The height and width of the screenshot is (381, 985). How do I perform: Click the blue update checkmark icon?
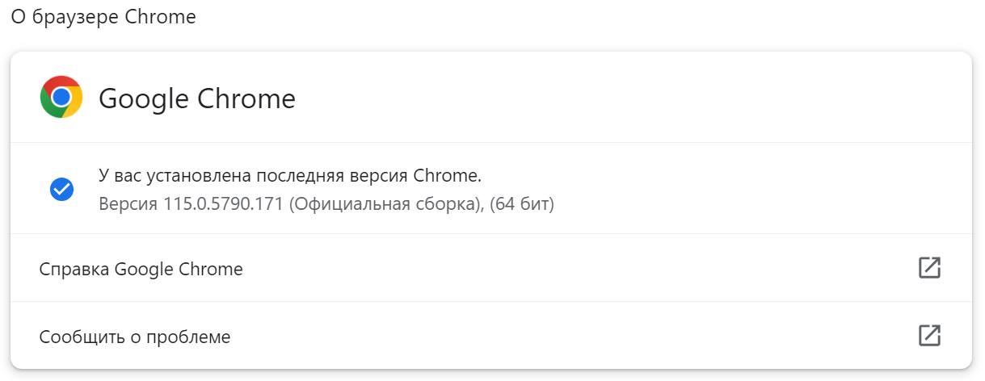click(x=61, y=189)
